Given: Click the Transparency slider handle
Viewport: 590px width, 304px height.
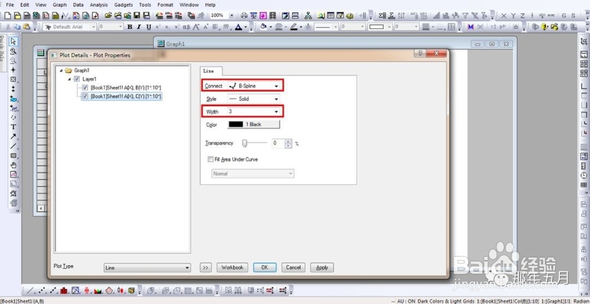Looking at the screenshot, I should pos(245,143).
